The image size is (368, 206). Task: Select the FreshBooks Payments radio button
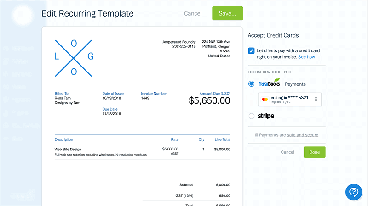[251, 84]
